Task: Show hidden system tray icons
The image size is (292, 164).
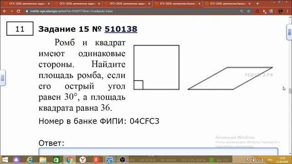Action: coord(242,160)
